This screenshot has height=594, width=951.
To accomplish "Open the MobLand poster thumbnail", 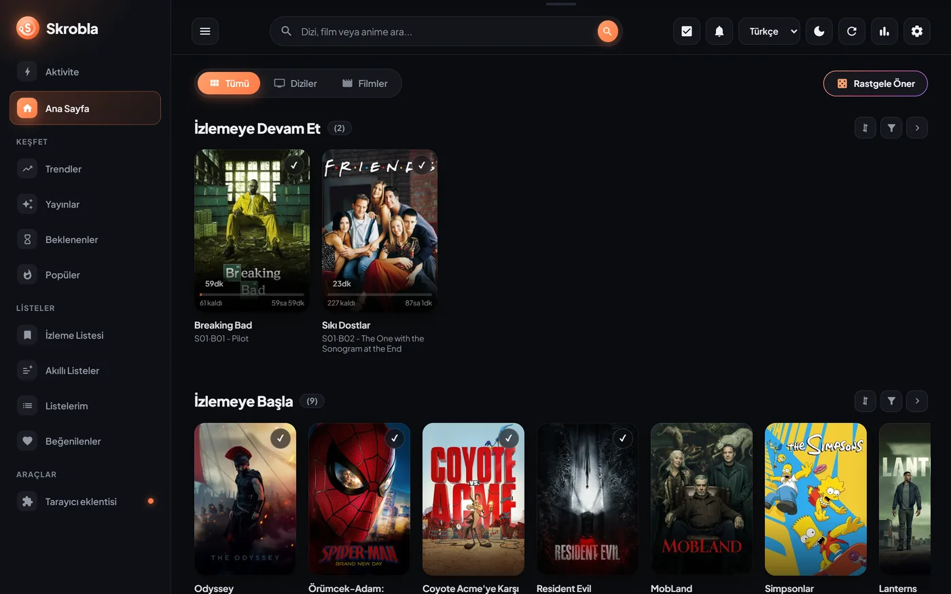I will pos(702,499).
